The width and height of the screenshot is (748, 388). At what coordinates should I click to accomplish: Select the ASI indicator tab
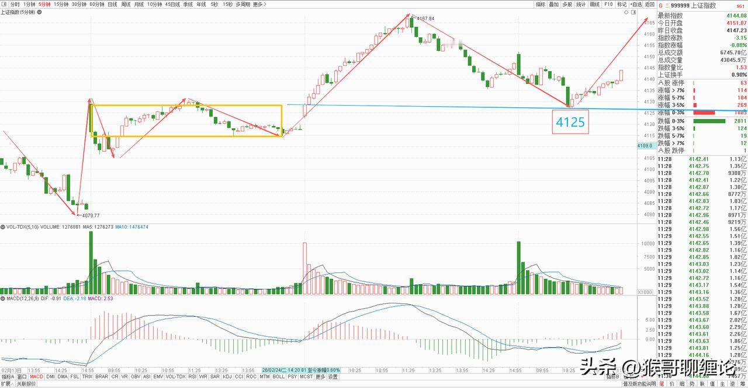point(147,376)
